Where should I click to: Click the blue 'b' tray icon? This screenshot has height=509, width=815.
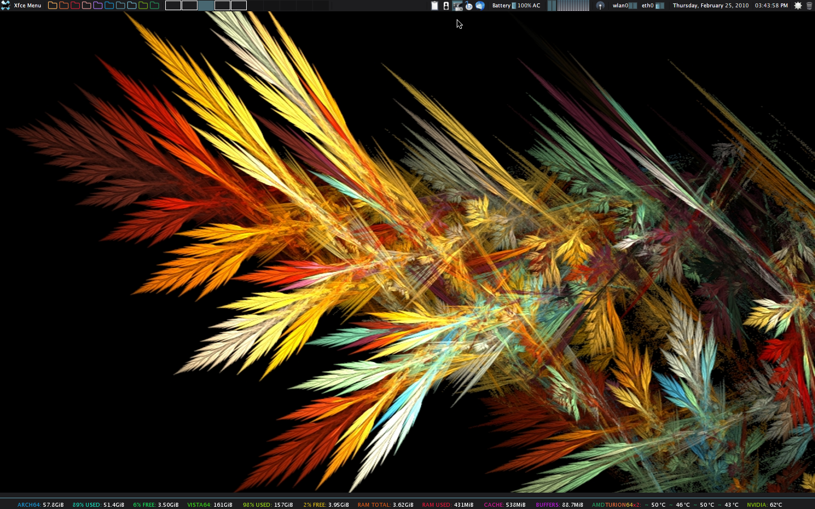tap(469, 6)
